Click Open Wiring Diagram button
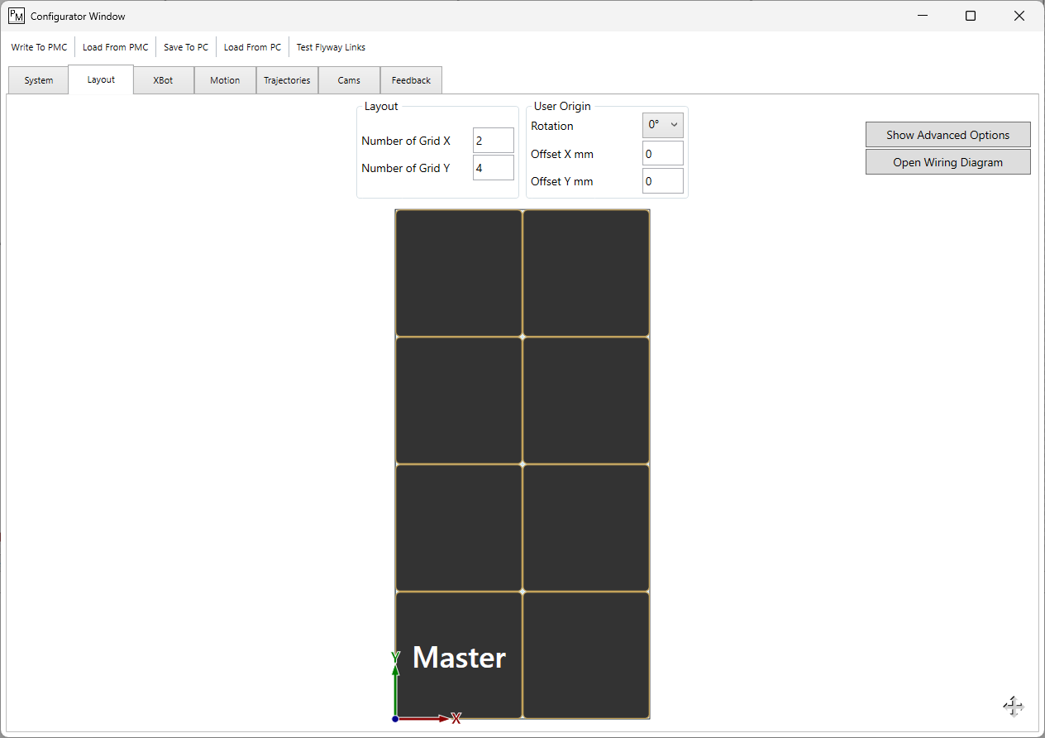This screenshot has height=738, width=1045. click(x=947, y=162)
